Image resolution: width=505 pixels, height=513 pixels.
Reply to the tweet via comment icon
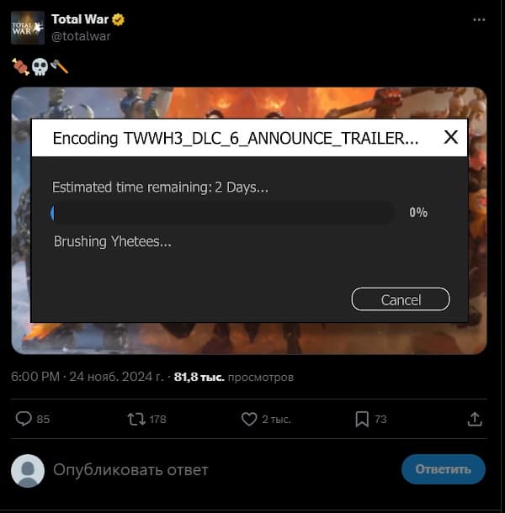(24, 419)
